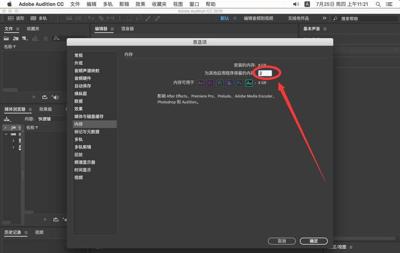Select the Spot Healing Brush tool
400x253 pixels.
point(157,18)
